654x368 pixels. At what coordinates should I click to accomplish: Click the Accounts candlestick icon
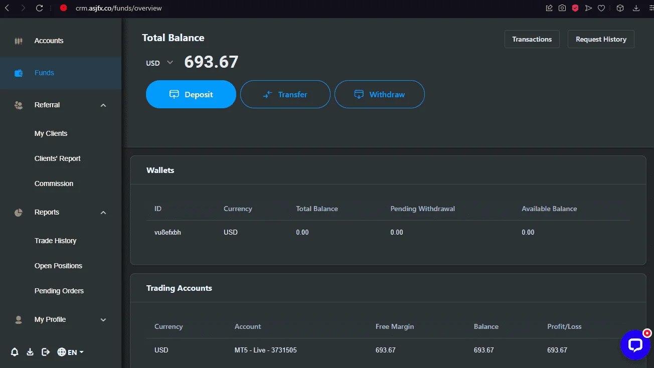(x=19, y=41)
